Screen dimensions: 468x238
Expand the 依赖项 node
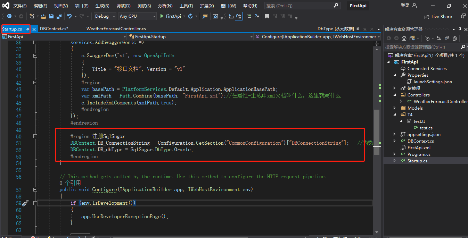395,88
